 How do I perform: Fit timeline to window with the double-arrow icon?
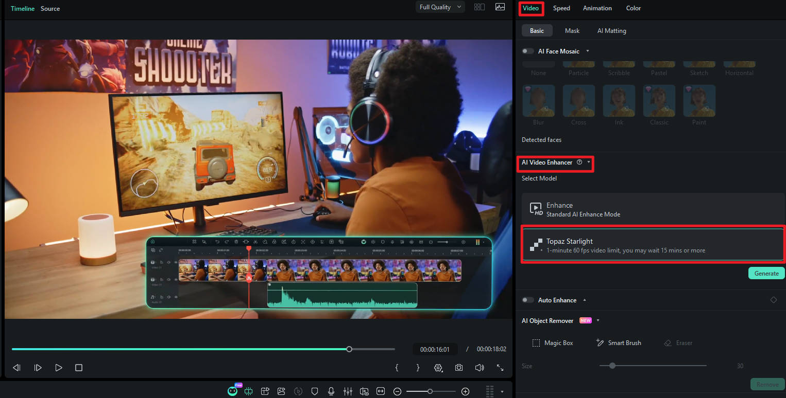(381, 391)
